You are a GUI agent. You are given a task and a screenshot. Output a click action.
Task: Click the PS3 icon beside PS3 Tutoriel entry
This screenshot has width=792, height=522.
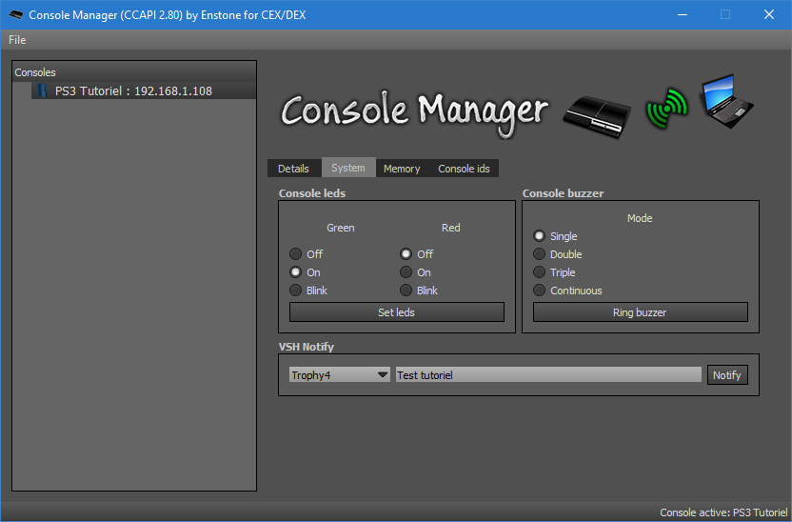pos(43,90)
